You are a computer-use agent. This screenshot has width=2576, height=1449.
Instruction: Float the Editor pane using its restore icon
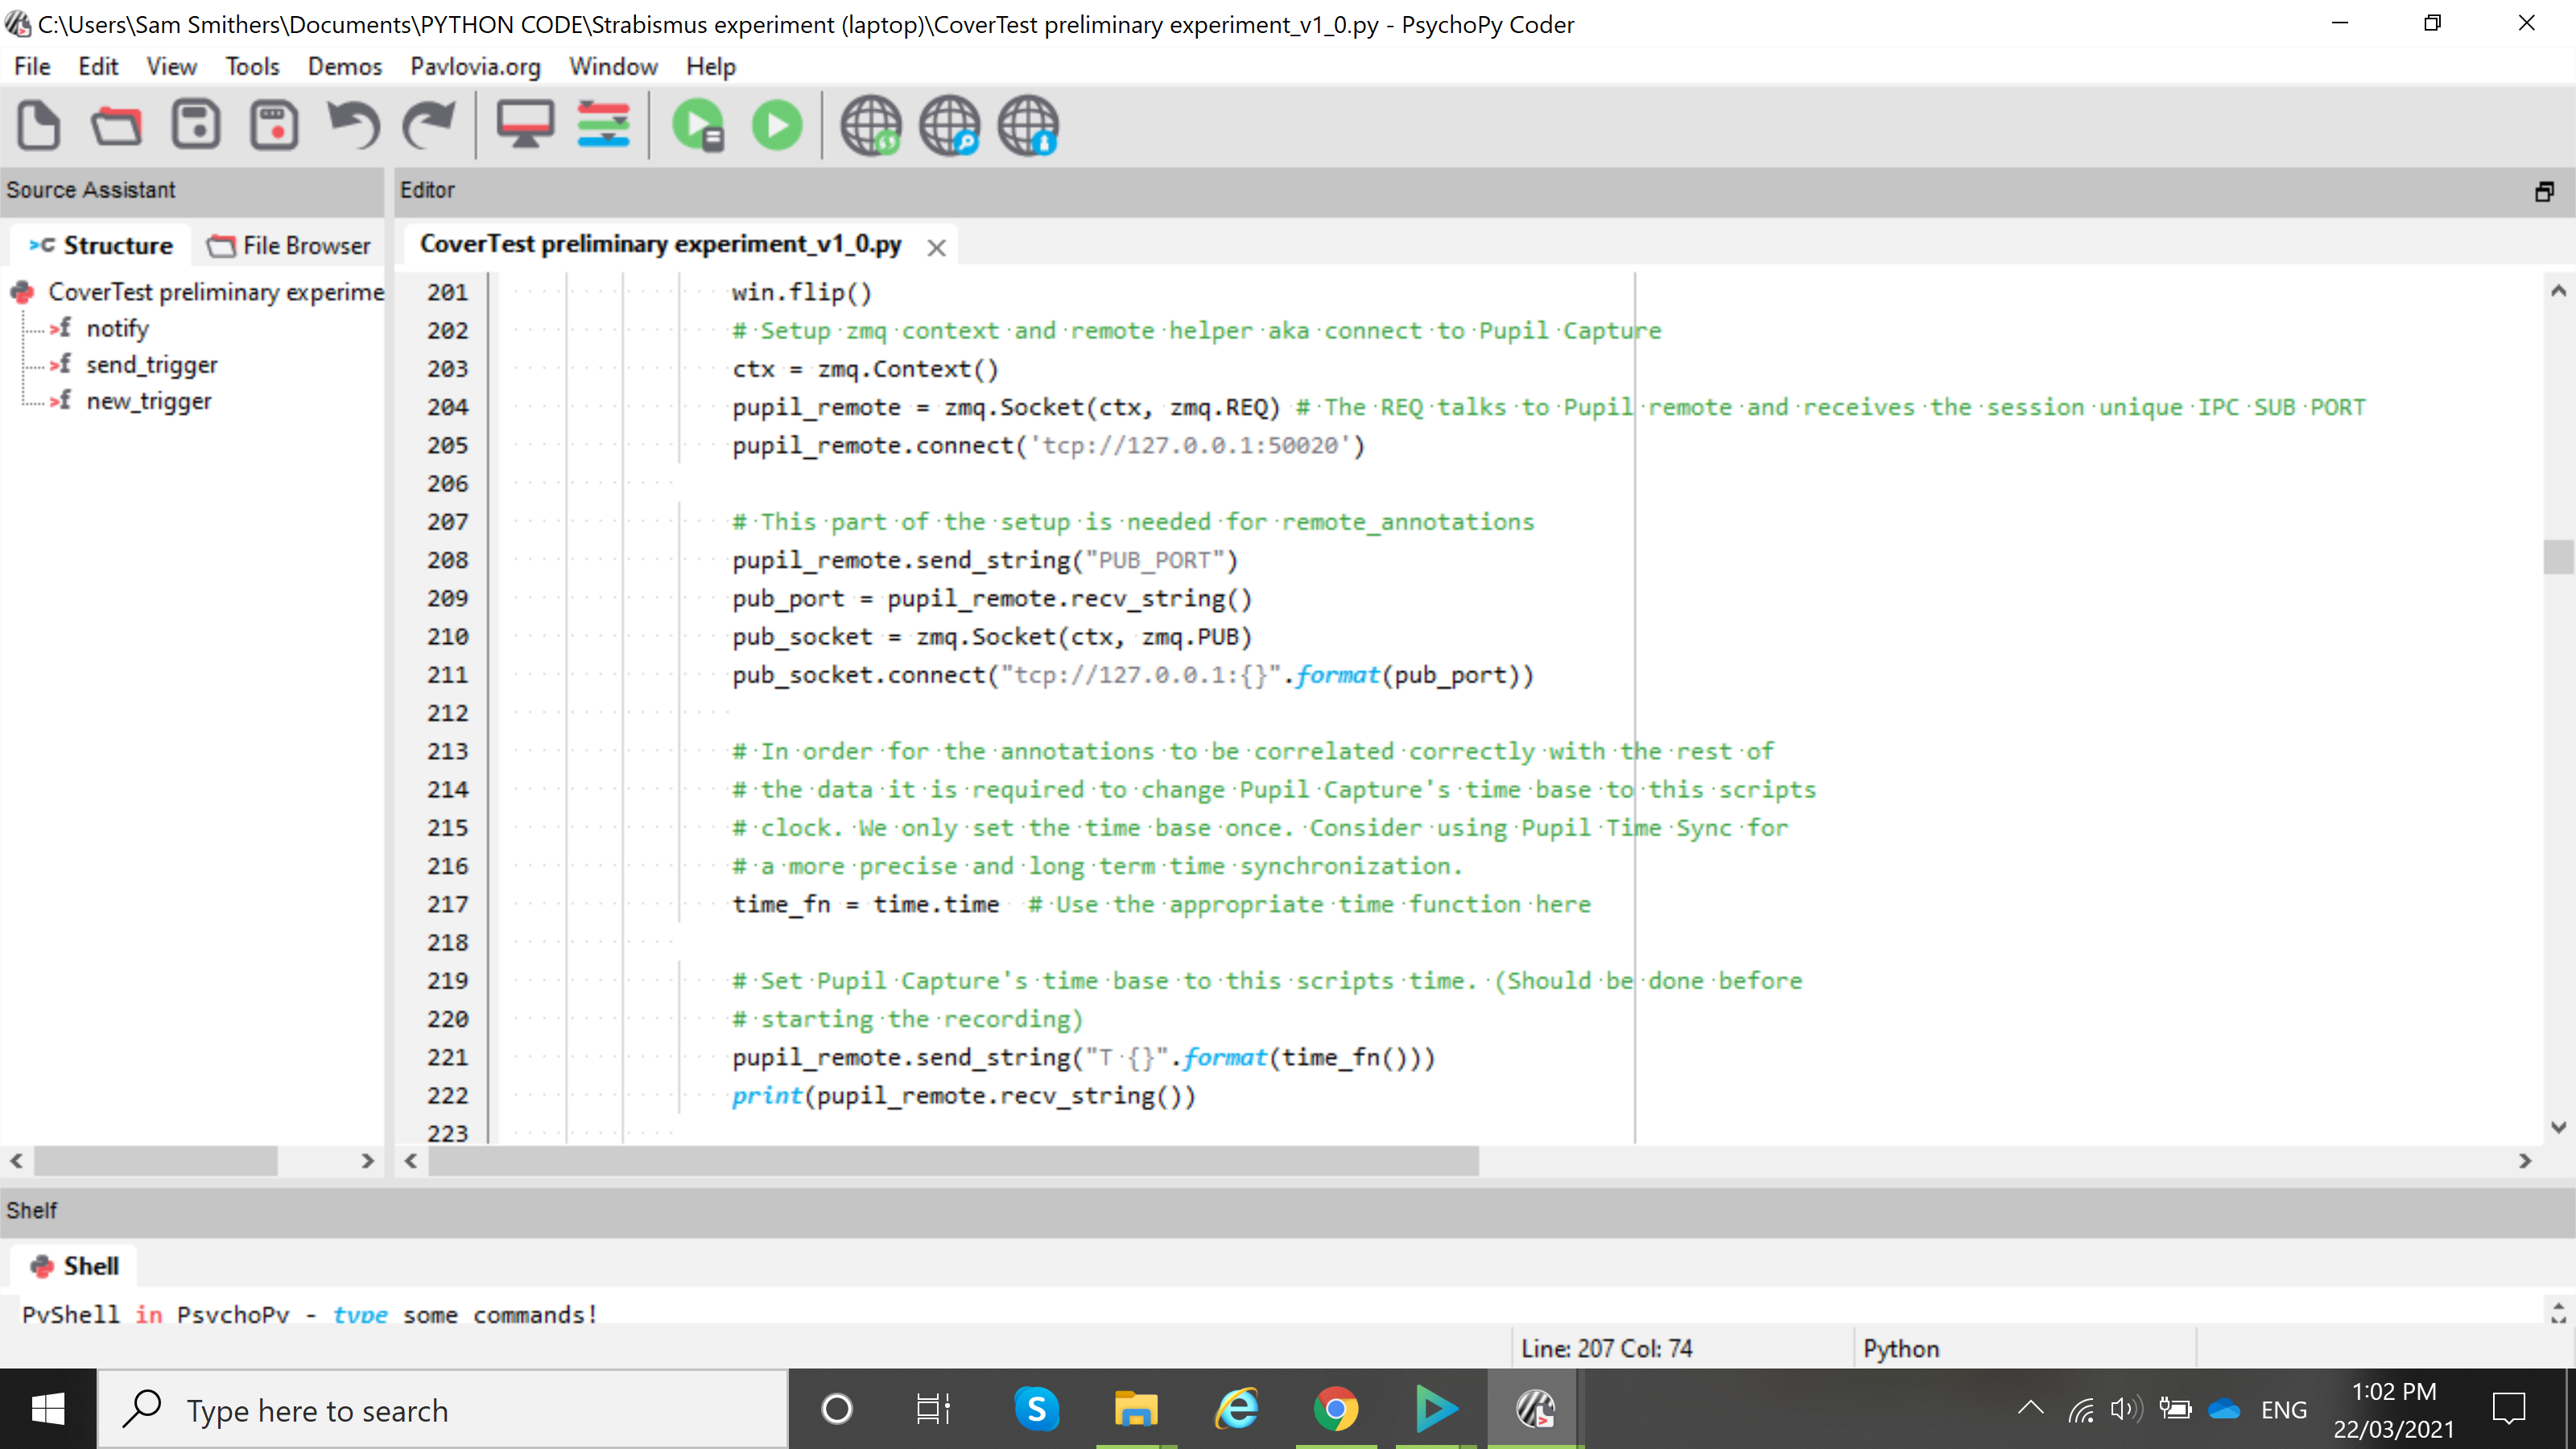point(2545,191)
